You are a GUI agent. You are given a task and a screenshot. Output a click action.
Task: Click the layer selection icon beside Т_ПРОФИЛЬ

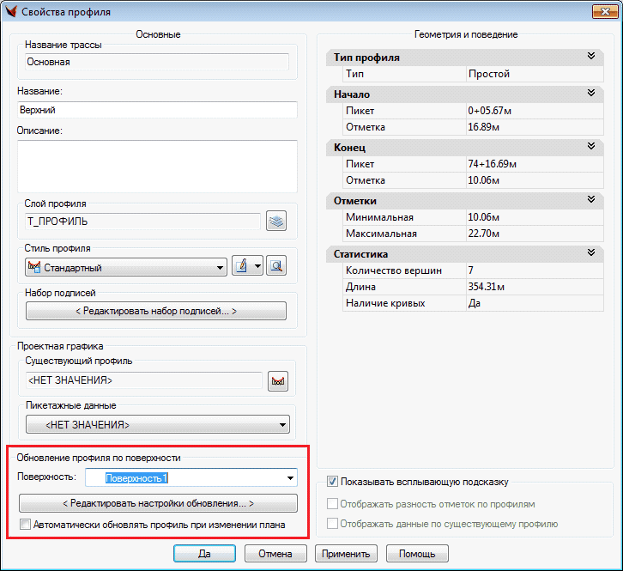(275, 222)
